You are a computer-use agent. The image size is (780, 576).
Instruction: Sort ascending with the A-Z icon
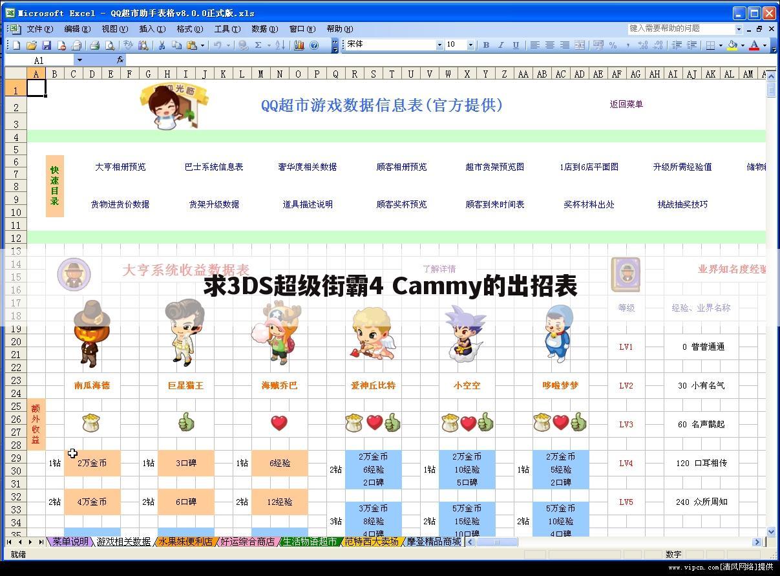(x=280, y=45)
